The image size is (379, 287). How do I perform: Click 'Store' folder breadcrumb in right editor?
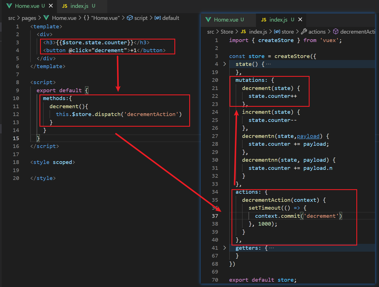click(227, 32)
